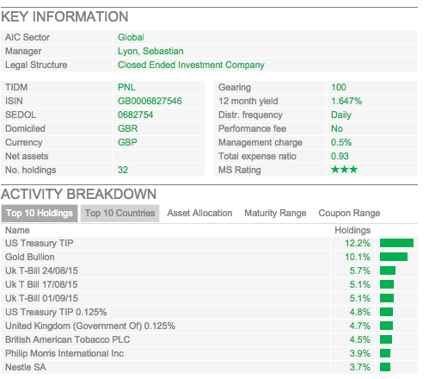Click the Uk T-Bill 24/08/15 entry
This screenshot has width=429, height=379.
click(41, 270)
